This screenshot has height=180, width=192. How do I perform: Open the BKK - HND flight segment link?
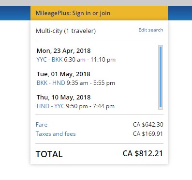[x=51, y=83]
